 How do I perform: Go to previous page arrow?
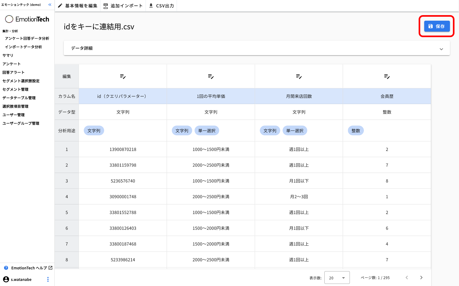pyautogui.click(x=407, y=278)
